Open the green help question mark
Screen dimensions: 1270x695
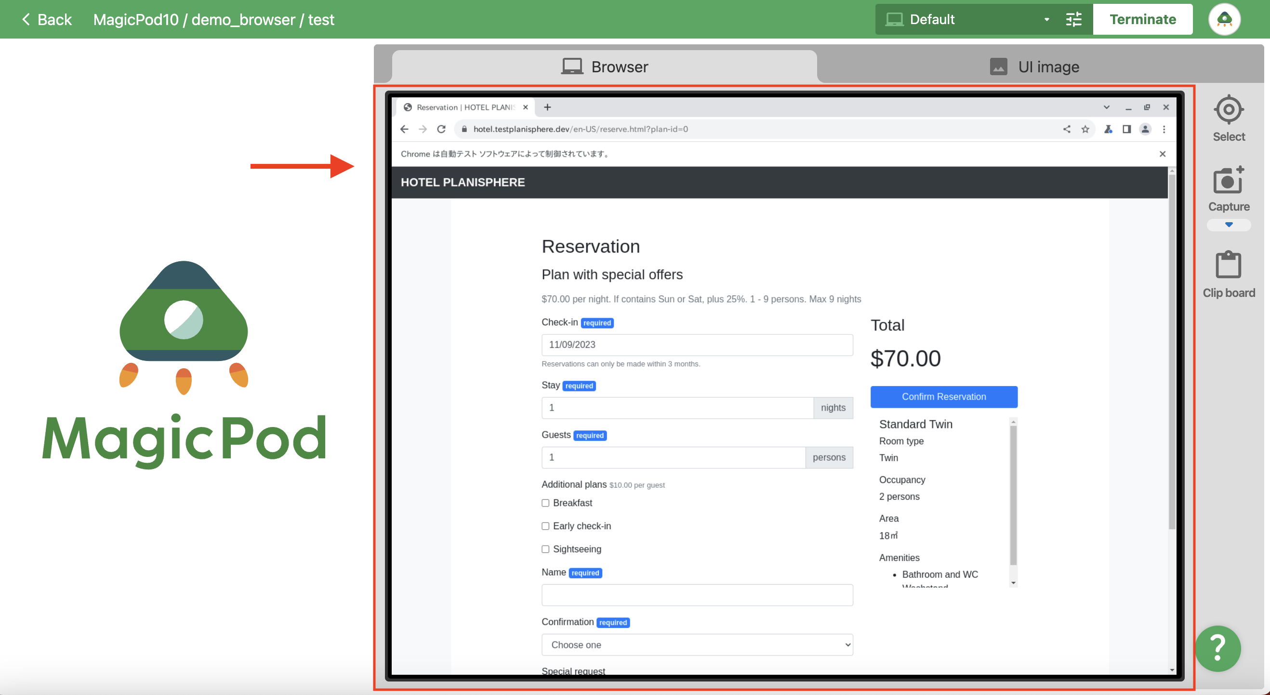click(1217, 648)
